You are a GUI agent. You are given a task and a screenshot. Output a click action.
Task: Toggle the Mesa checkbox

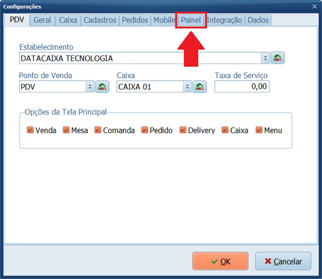[x=66, y=130]
